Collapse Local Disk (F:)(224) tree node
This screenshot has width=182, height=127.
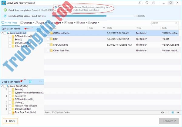(2, 86)
